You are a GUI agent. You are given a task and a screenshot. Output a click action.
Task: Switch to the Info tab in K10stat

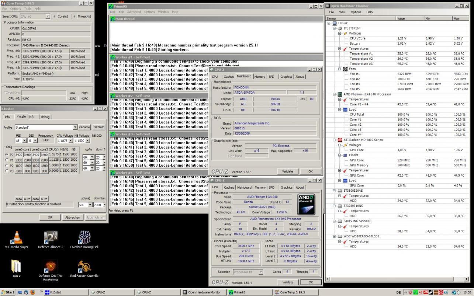click(x=7, y=117)
